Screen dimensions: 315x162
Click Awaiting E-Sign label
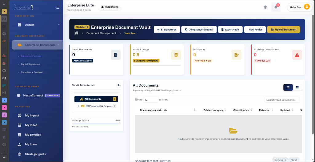(202, 61)
